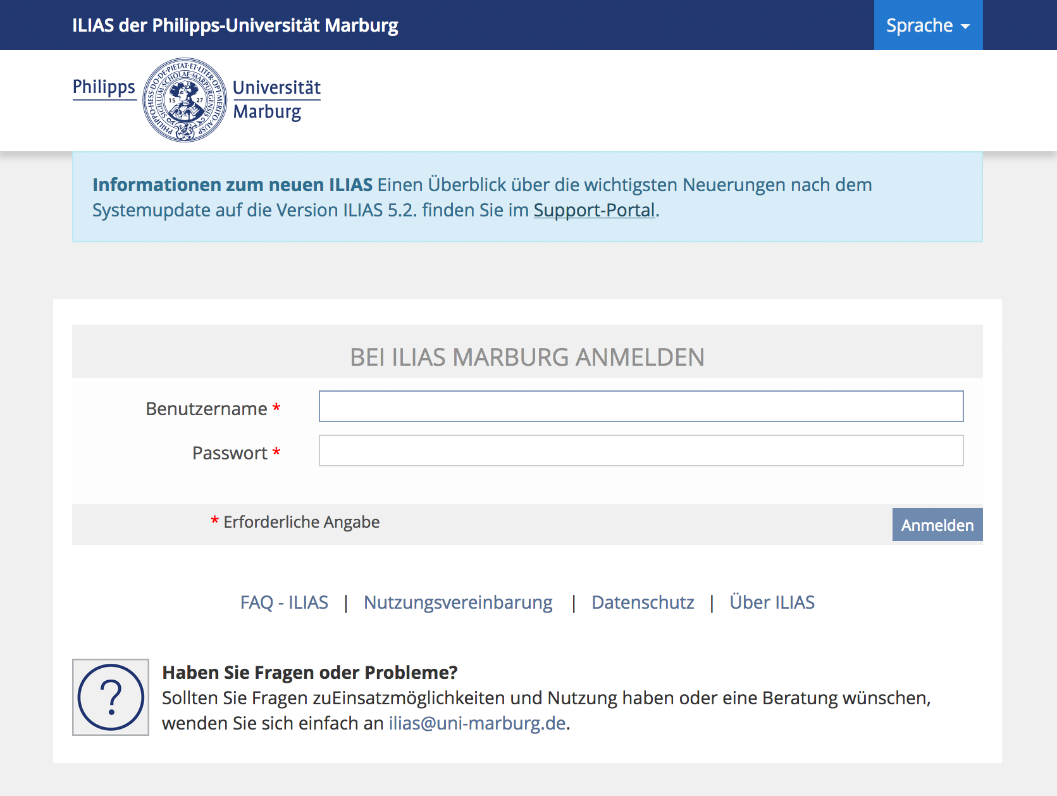The image size is (1057, 796).
Task: Click the BEI ILIAS MARBURG ANMELDEN heading
Action: point(527,357)
